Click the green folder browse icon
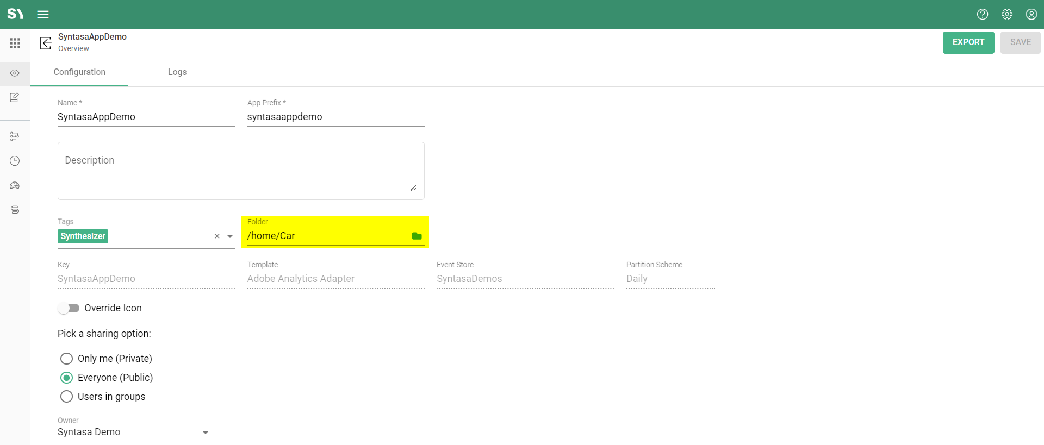Image resolution: width=1044 pixels, height=445 pixels. 417,236
